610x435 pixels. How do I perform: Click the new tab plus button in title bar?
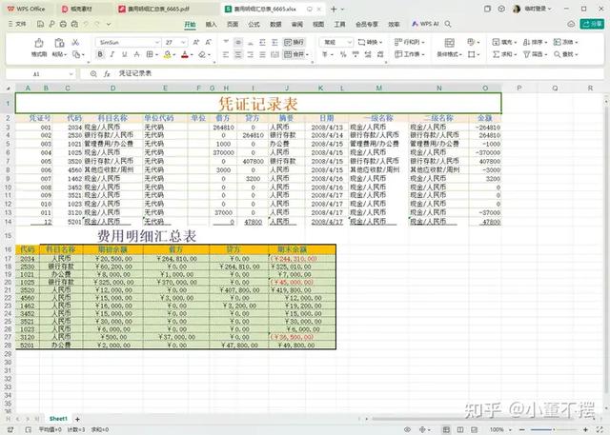[x=334, y=9]
